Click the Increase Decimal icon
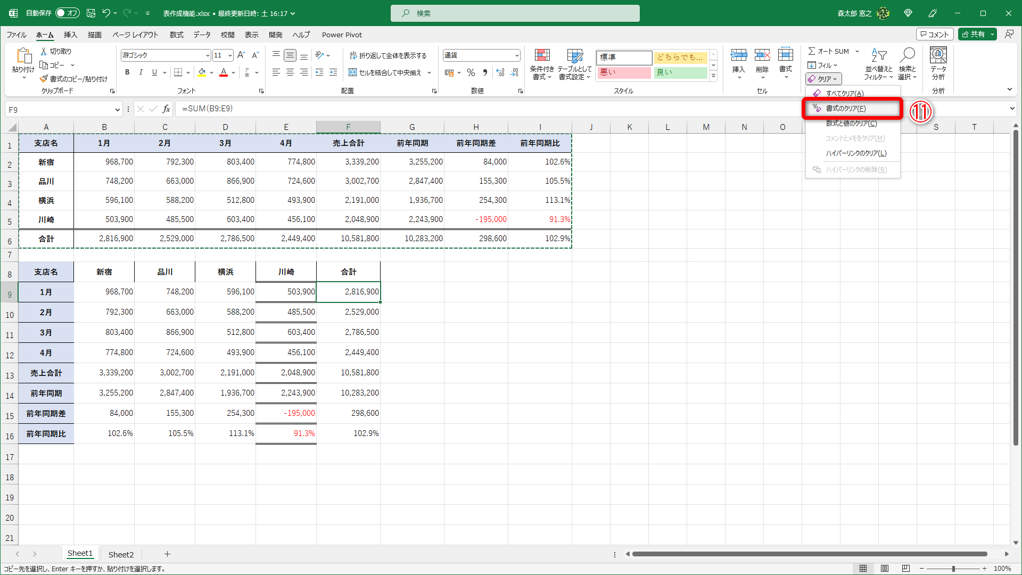 click(500, 72)
